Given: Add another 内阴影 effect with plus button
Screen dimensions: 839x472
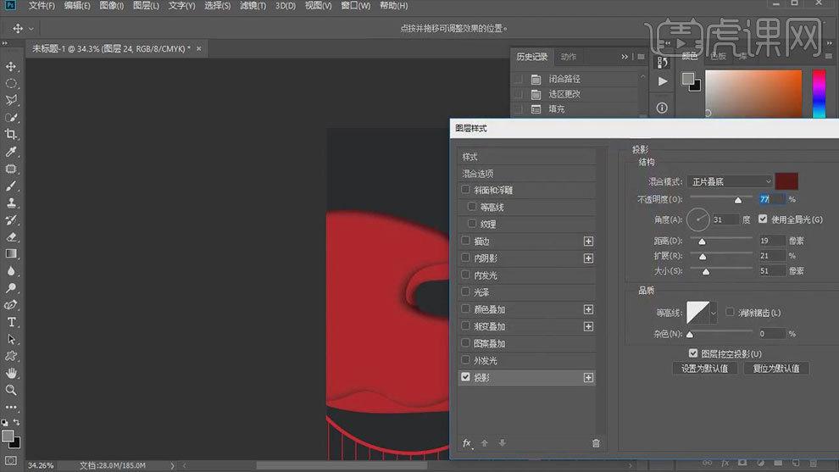Looking at the screenshot, I should tap(589, 258).
